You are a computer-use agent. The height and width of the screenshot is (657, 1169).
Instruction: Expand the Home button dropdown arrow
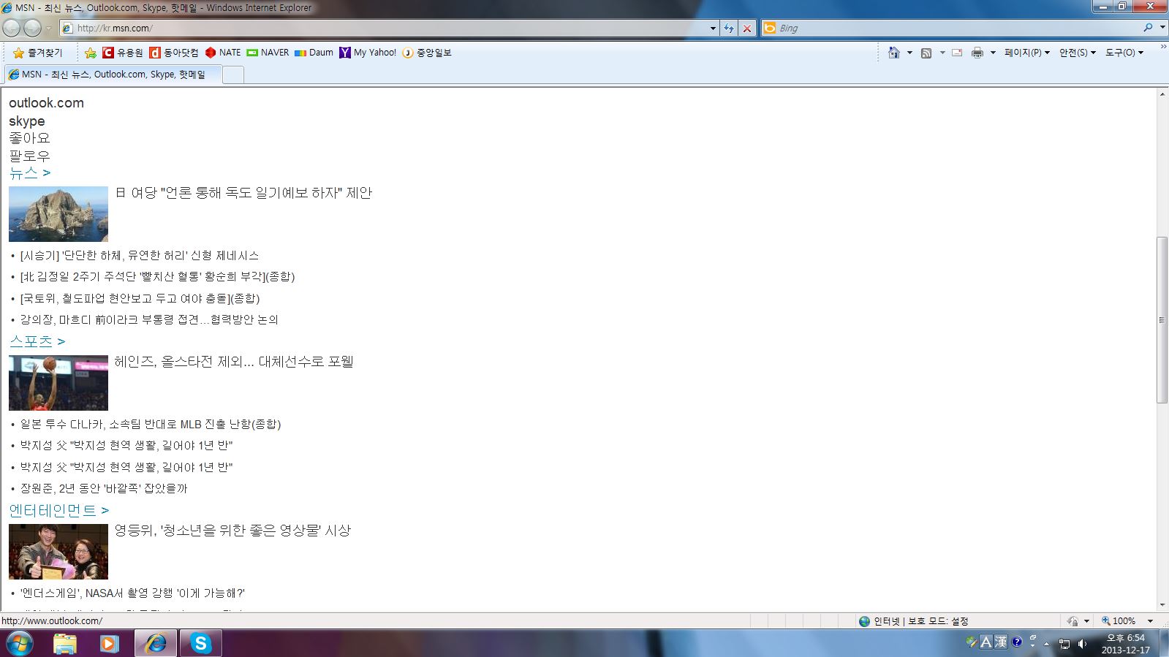(909, 53)
